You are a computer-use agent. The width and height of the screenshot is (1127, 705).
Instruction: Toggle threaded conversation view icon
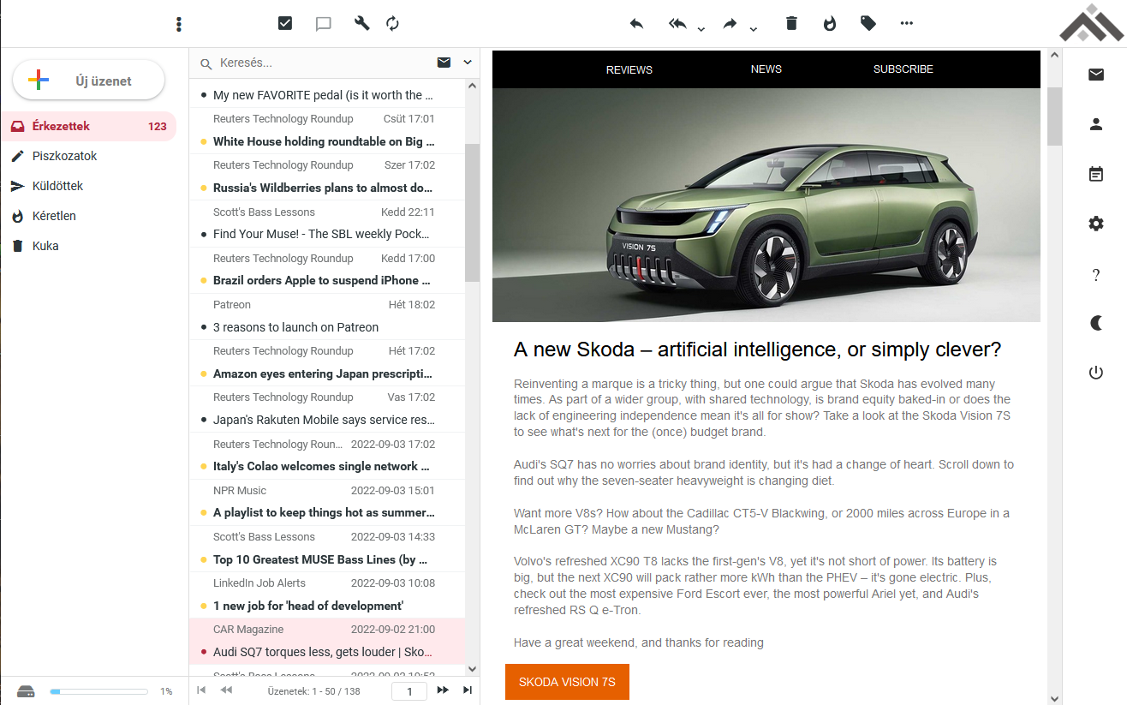tap(324, 24)
